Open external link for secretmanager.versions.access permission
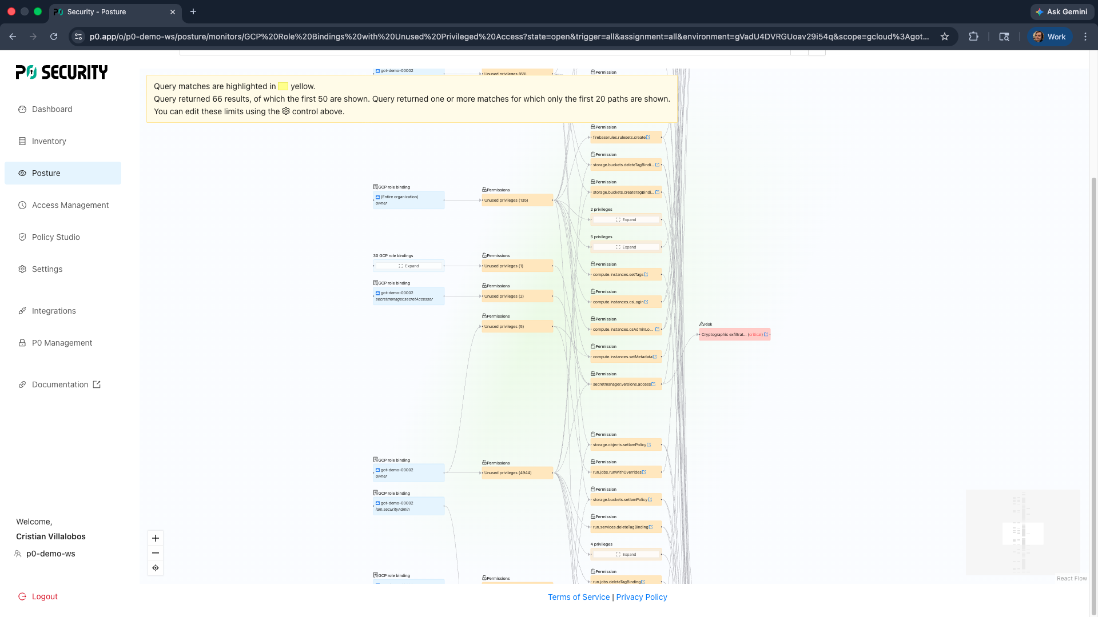1098x617 pixels. 654,384
